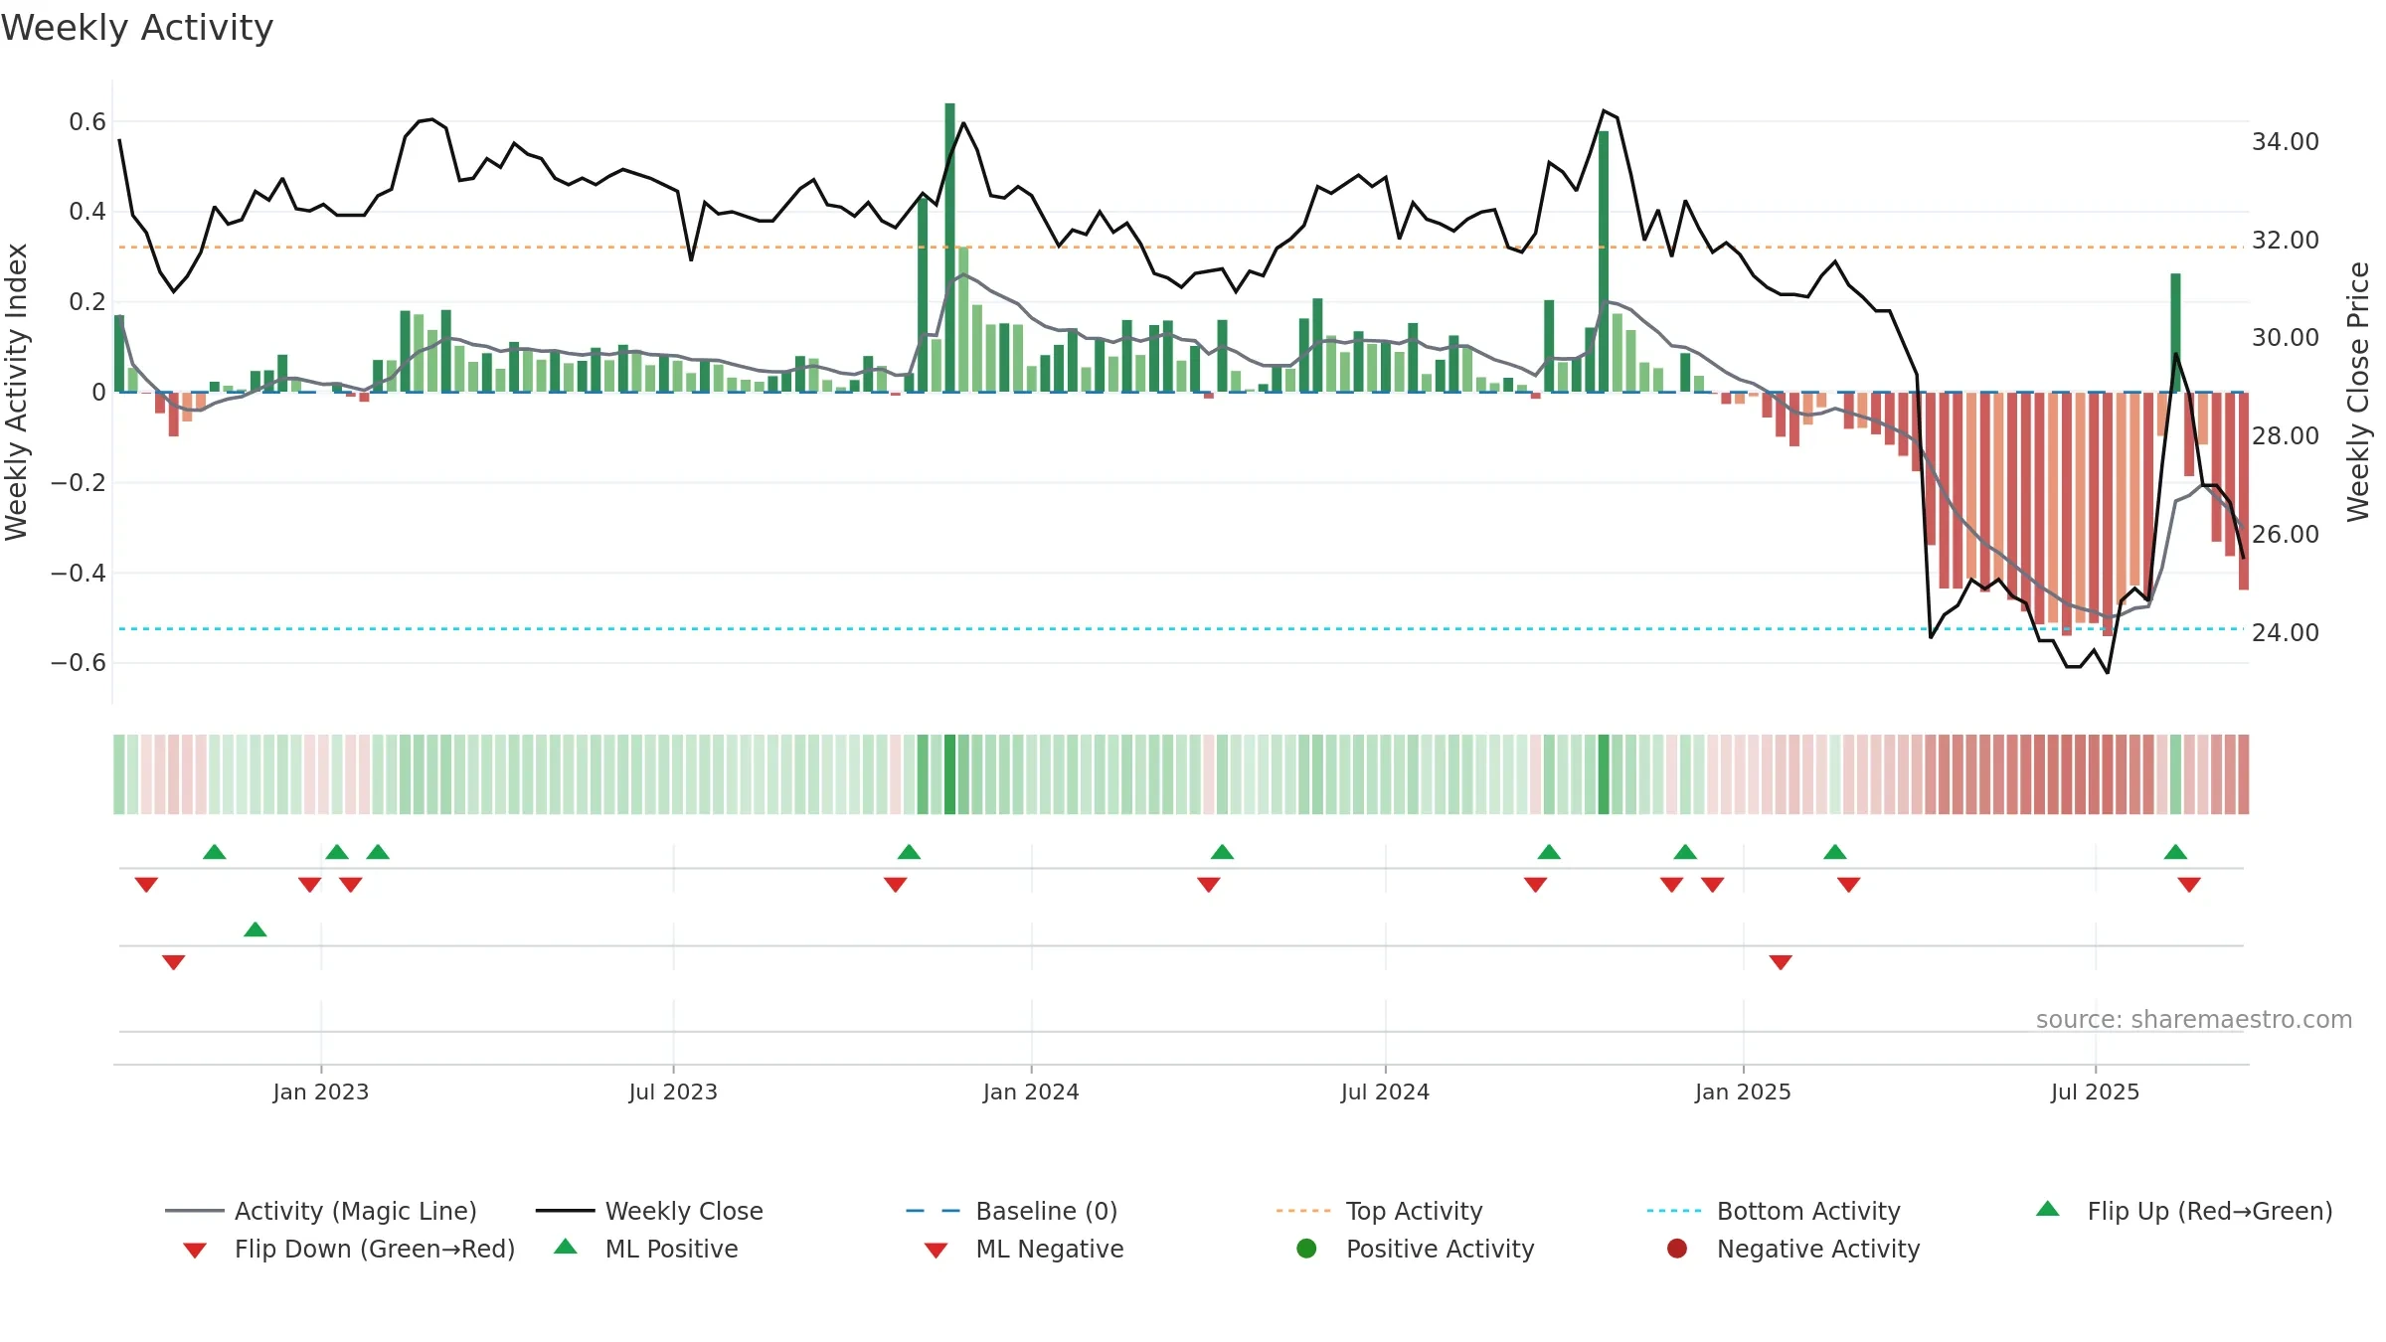
Task: Click the first flip-up triangle in late 2022
Action: pos(215,852)
